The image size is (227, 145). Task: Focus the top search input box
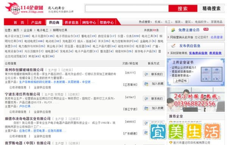[127, 8]
